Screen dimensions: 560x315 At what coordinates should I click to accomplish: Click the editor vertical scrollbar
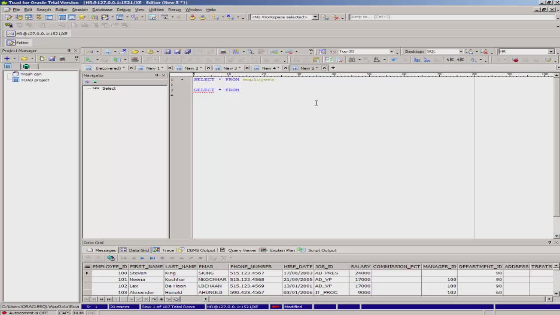(556, 156)
